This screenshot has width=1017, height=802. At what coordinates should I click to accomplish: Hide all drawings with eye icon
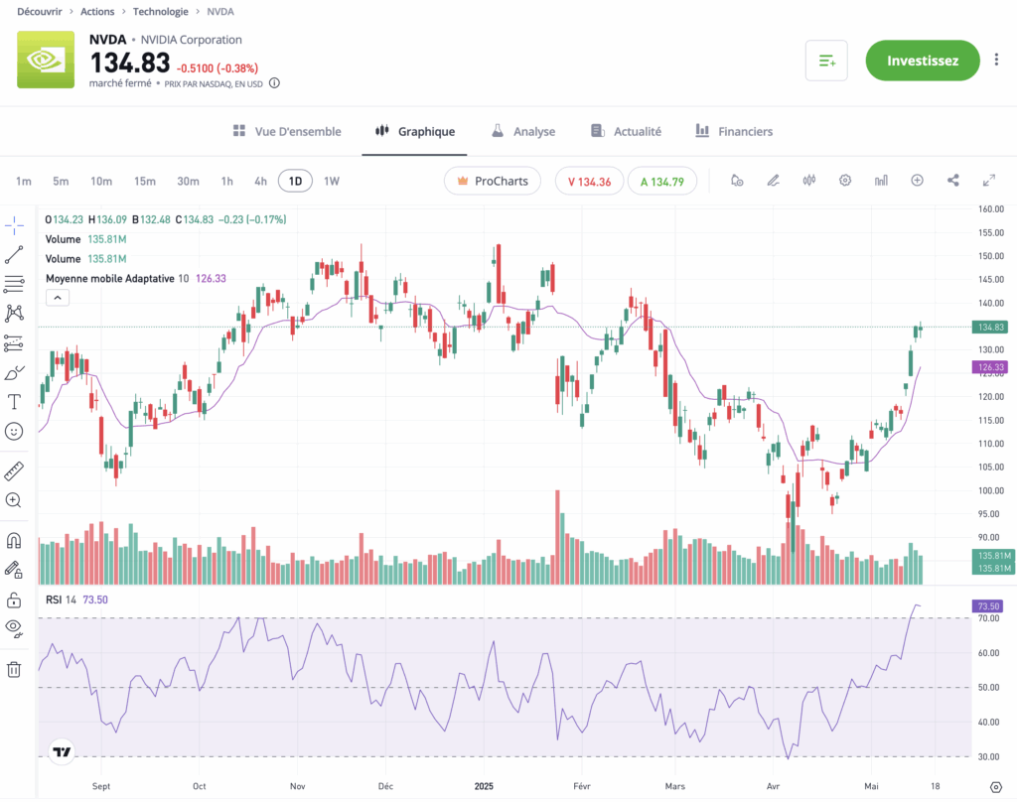(14, 628)
